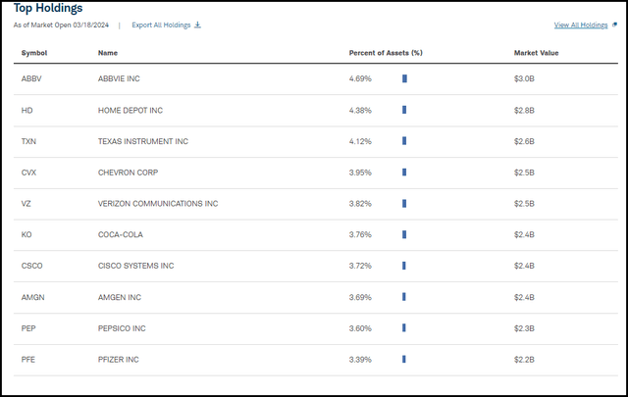
Task: Click the 3.69% percent value
Action: pos(360,298)
